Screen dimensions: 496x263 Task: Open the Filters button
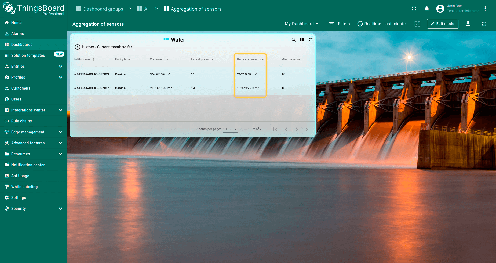pyautogui.click(x=340, y=24)
